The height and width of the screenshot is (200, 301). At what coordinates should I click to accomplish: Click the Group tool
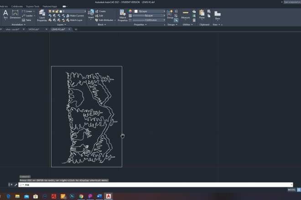[170, 15]
